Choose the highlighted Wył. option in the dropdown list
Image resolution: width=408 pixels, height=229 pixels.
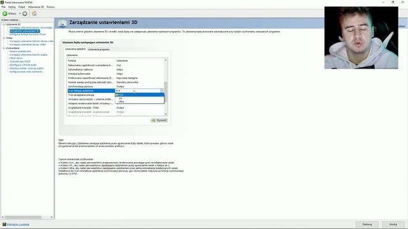coord(140,95)
